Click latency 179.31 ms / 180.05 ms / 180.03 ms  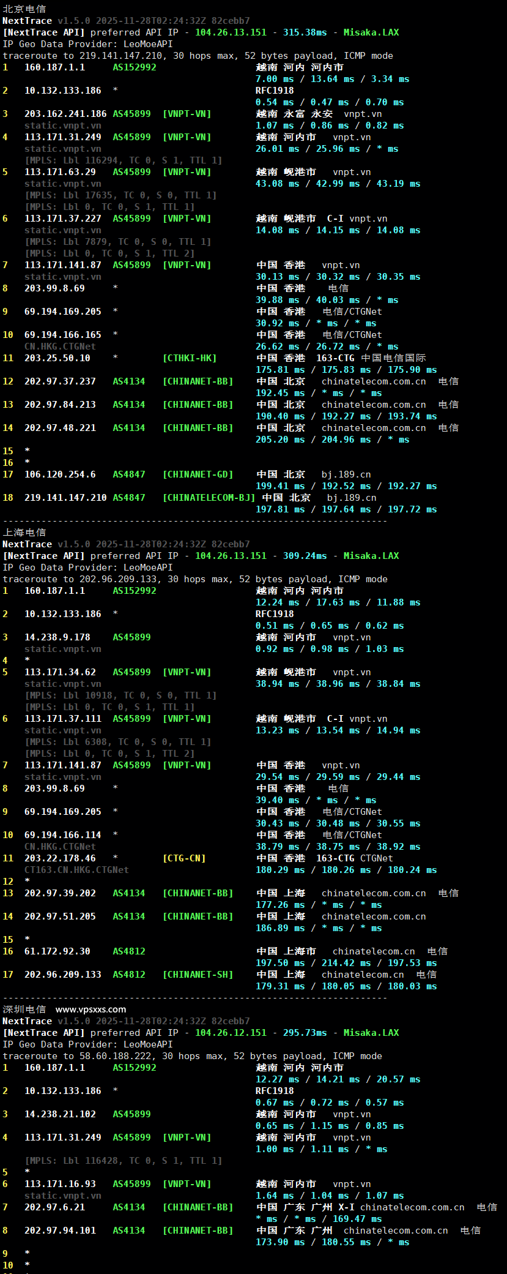[x=346, y=986]
